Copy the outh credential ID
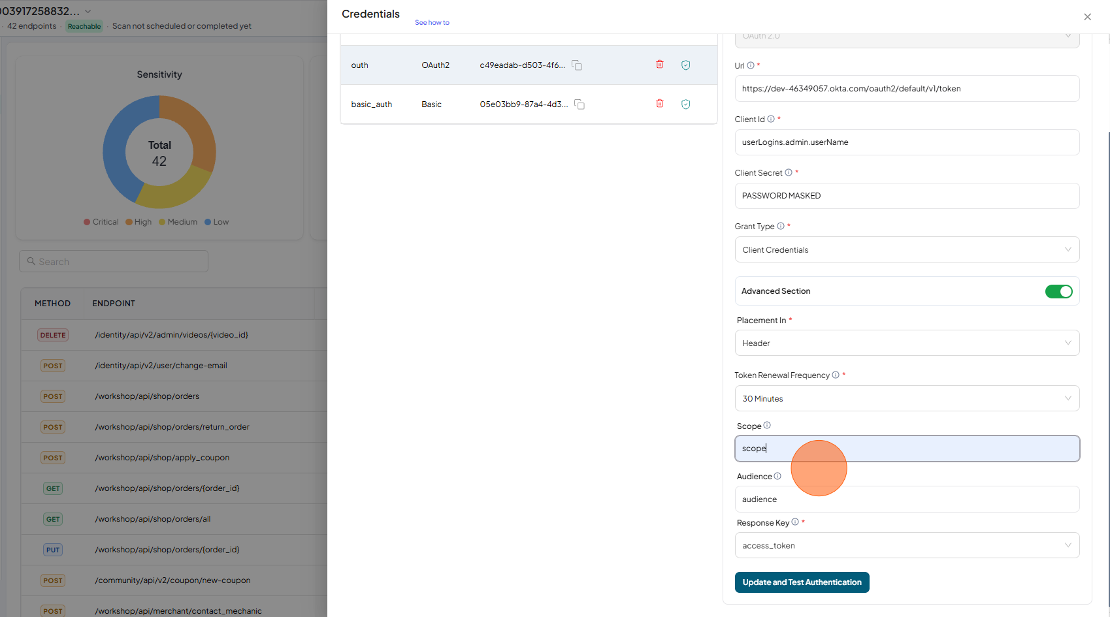Screen dimensions: 1110x617 point(577,65)
